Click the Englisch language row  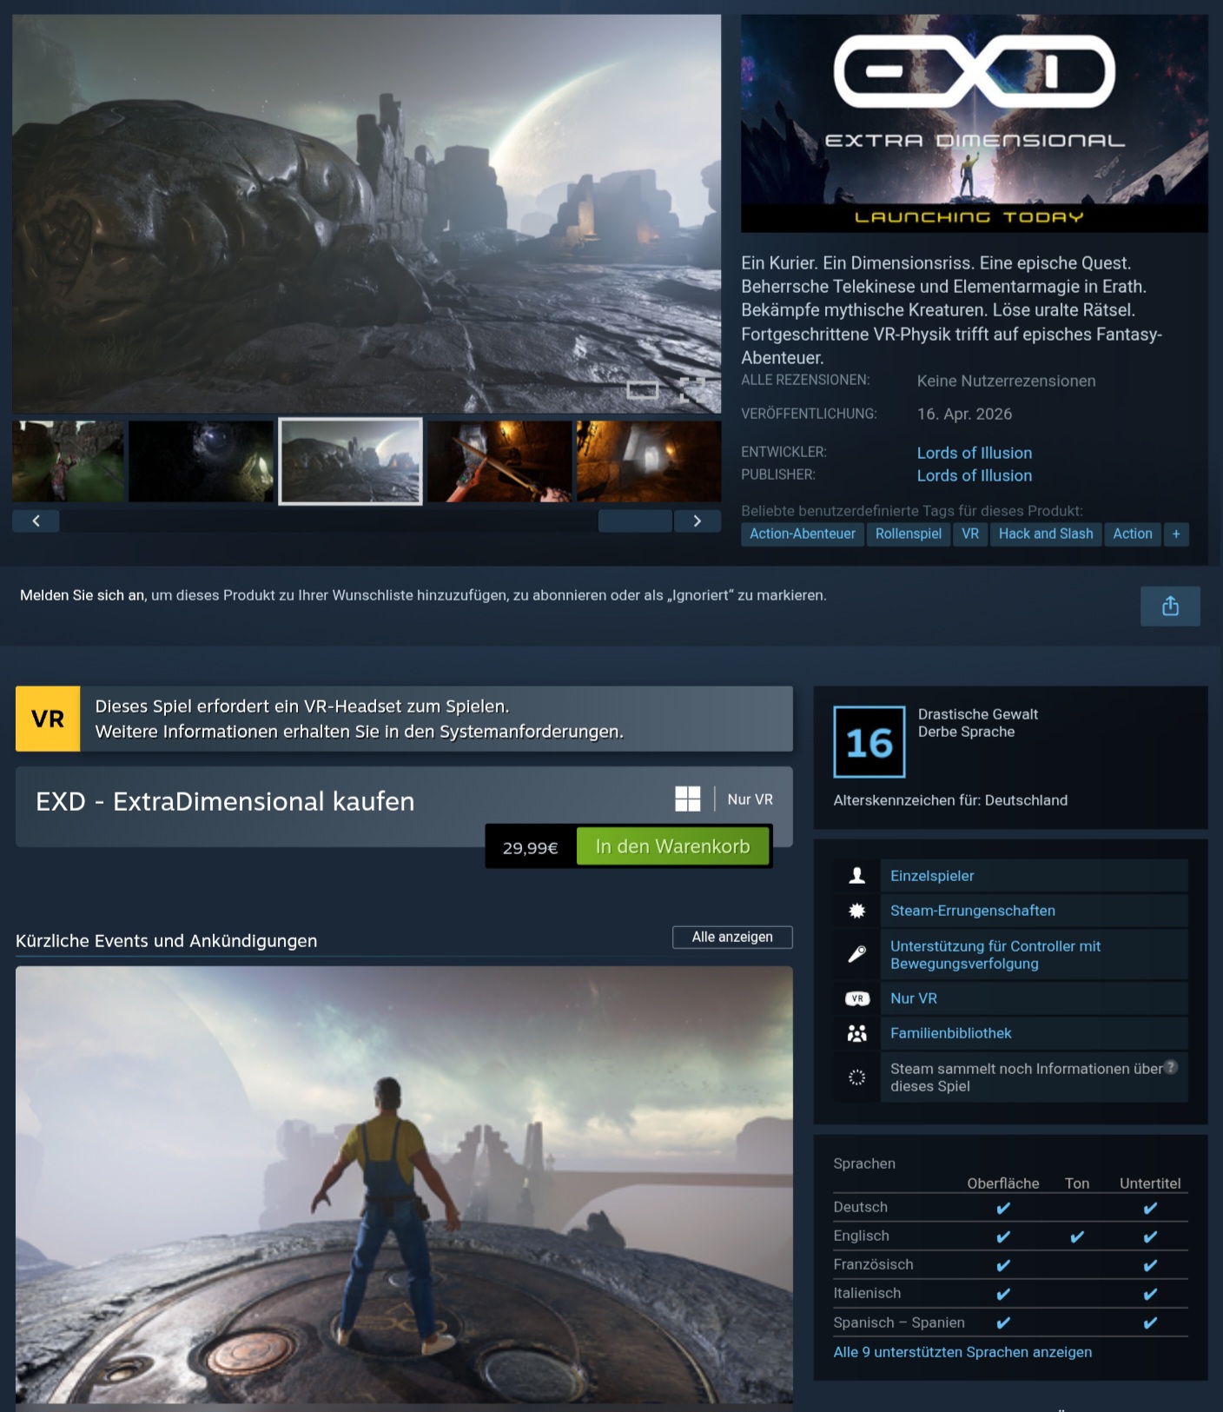point(1010,1236)
